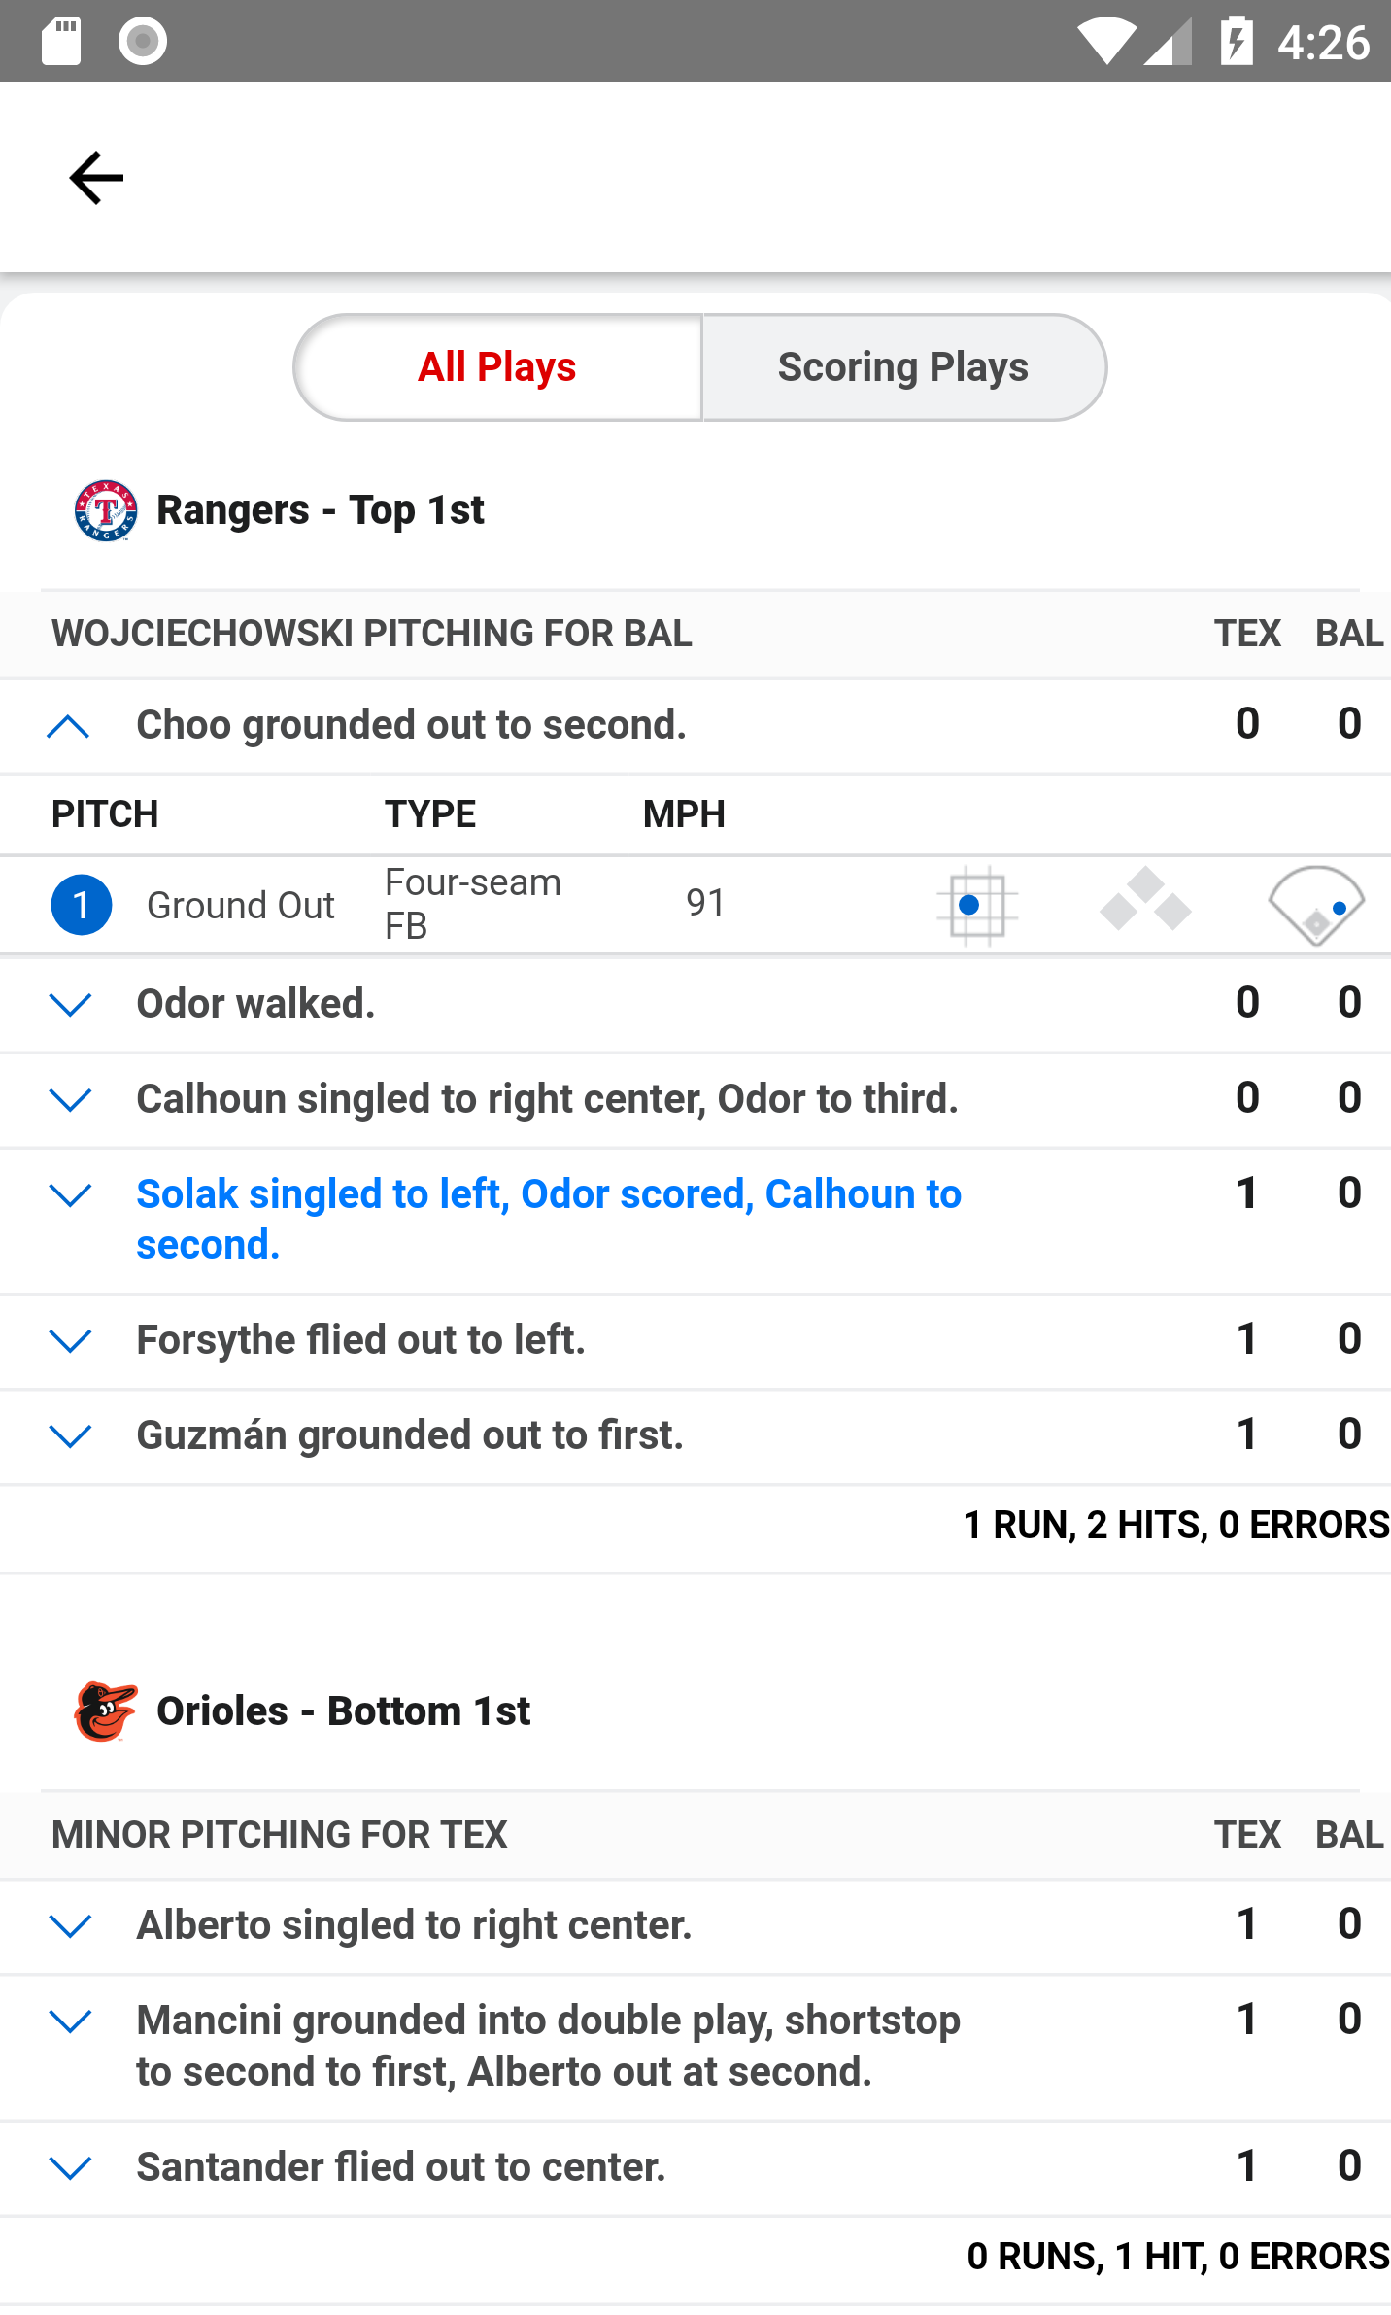Screen dimensions: 1391x2315
Task: Tap the back arrow icon
Action: (96, 178)
